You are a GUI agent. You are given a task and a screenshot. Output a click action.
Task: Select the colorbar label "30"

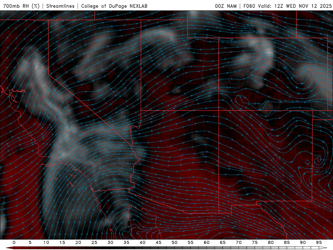pos(110,242)
